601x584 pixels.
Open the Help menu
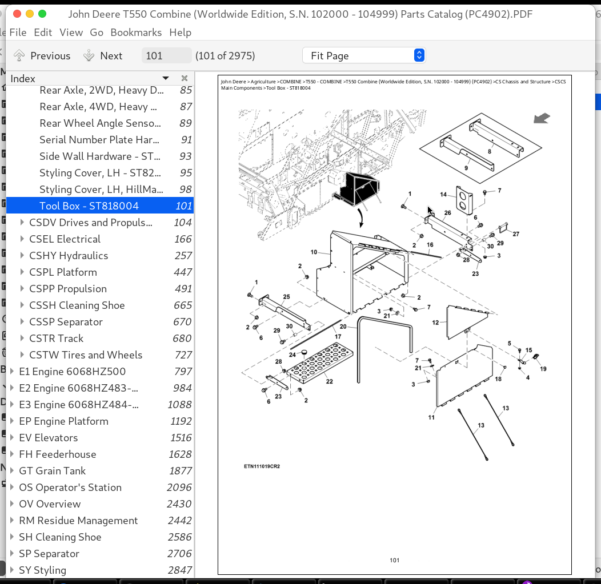tap(181, 33)
